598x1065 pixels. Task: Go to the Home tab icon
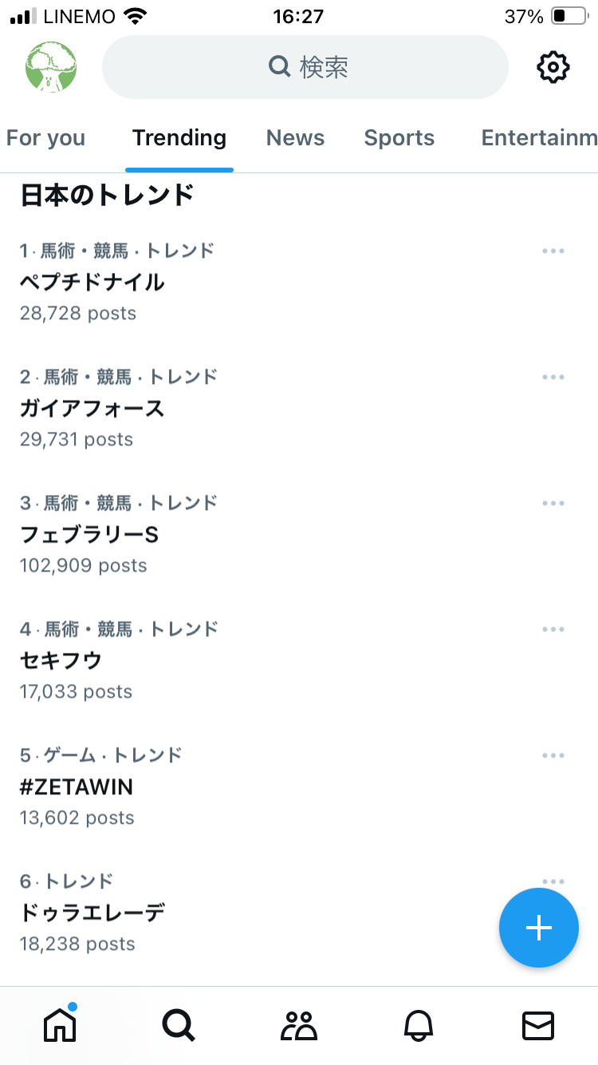(x=60, y=1025)
